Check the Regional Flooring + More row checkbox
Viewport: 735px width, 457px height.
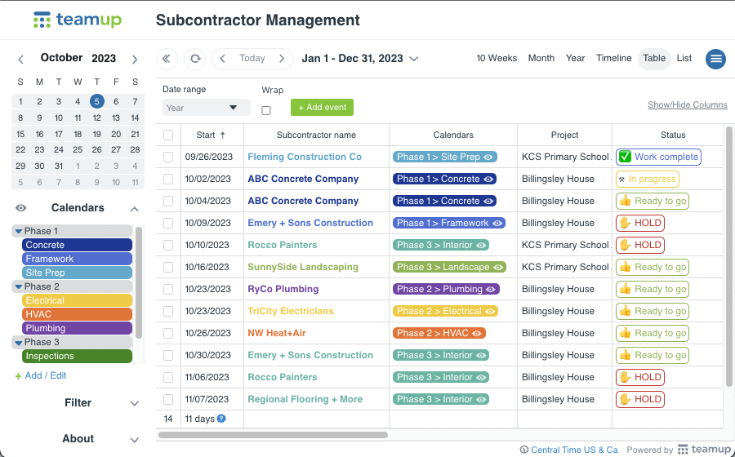(x=168, y=399)
